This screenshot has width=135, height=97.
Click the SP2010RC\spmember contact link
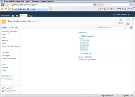(x=87, y=60)
